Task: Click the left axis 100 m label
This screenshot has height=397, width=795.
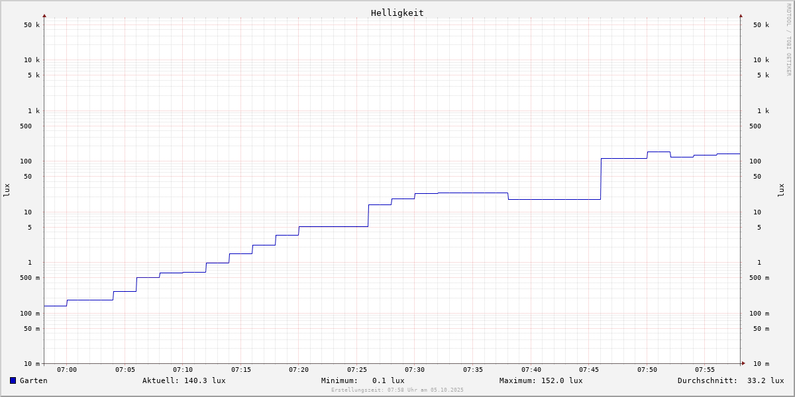Action: click(30, 314)
